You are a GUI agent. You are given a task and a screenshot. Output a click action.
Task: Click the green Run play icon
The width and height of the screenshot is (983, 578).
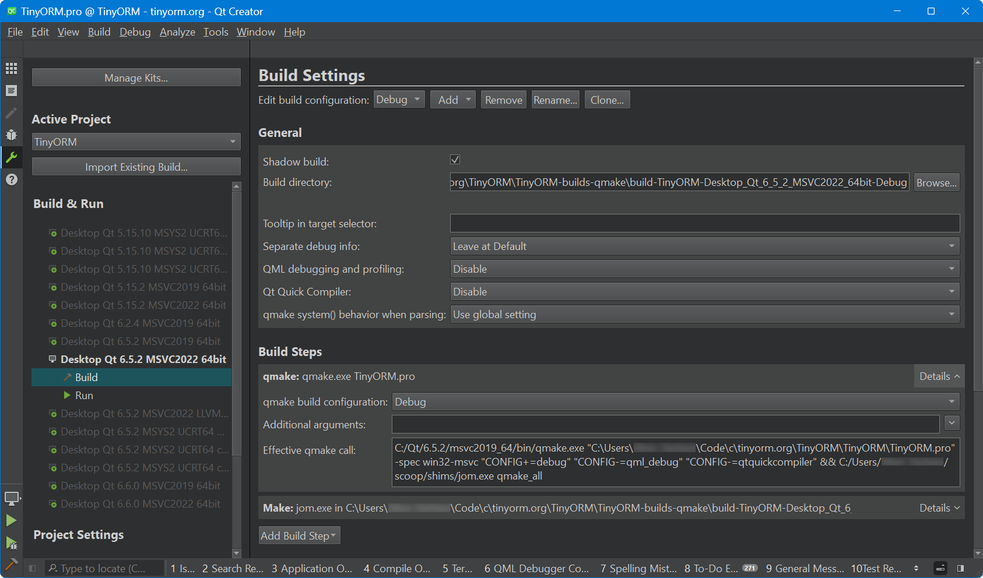click(11, 520)
